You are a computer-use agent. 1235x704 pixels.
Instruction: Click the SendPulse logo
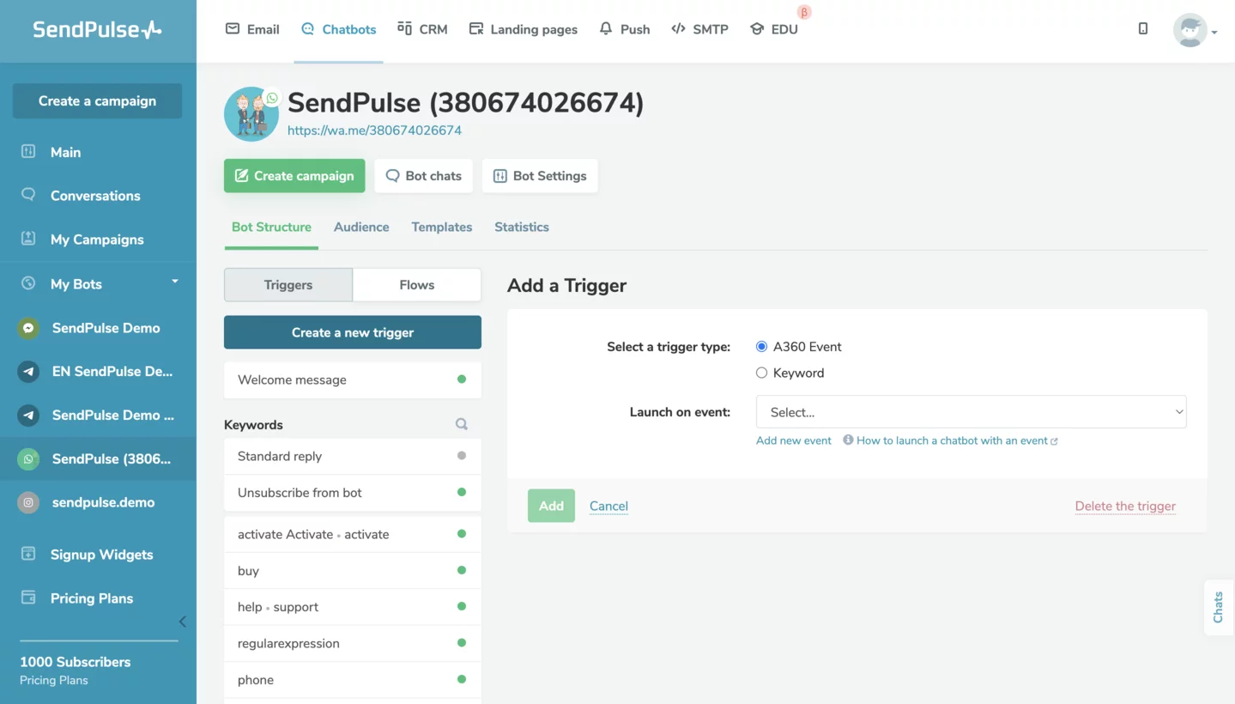[97, 30]
